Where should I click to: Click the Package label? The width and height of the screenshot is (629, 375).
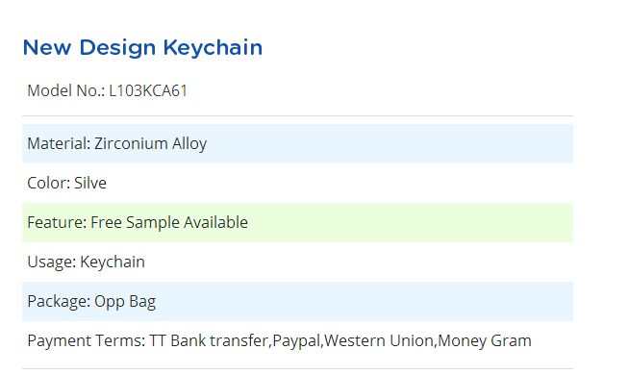point(59,301)
